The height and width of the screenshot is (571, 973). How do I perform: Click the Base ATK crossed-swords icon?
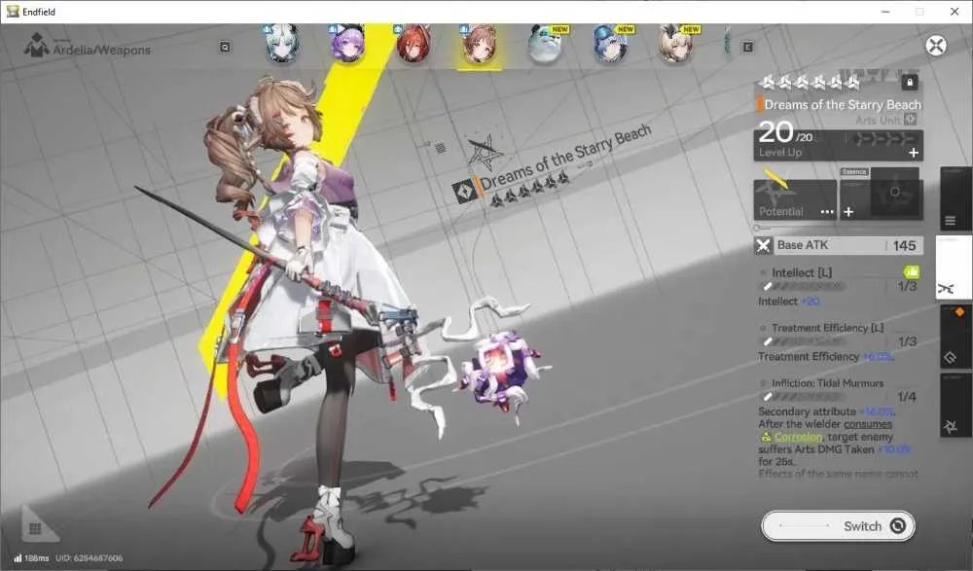(x=763, y=246)
